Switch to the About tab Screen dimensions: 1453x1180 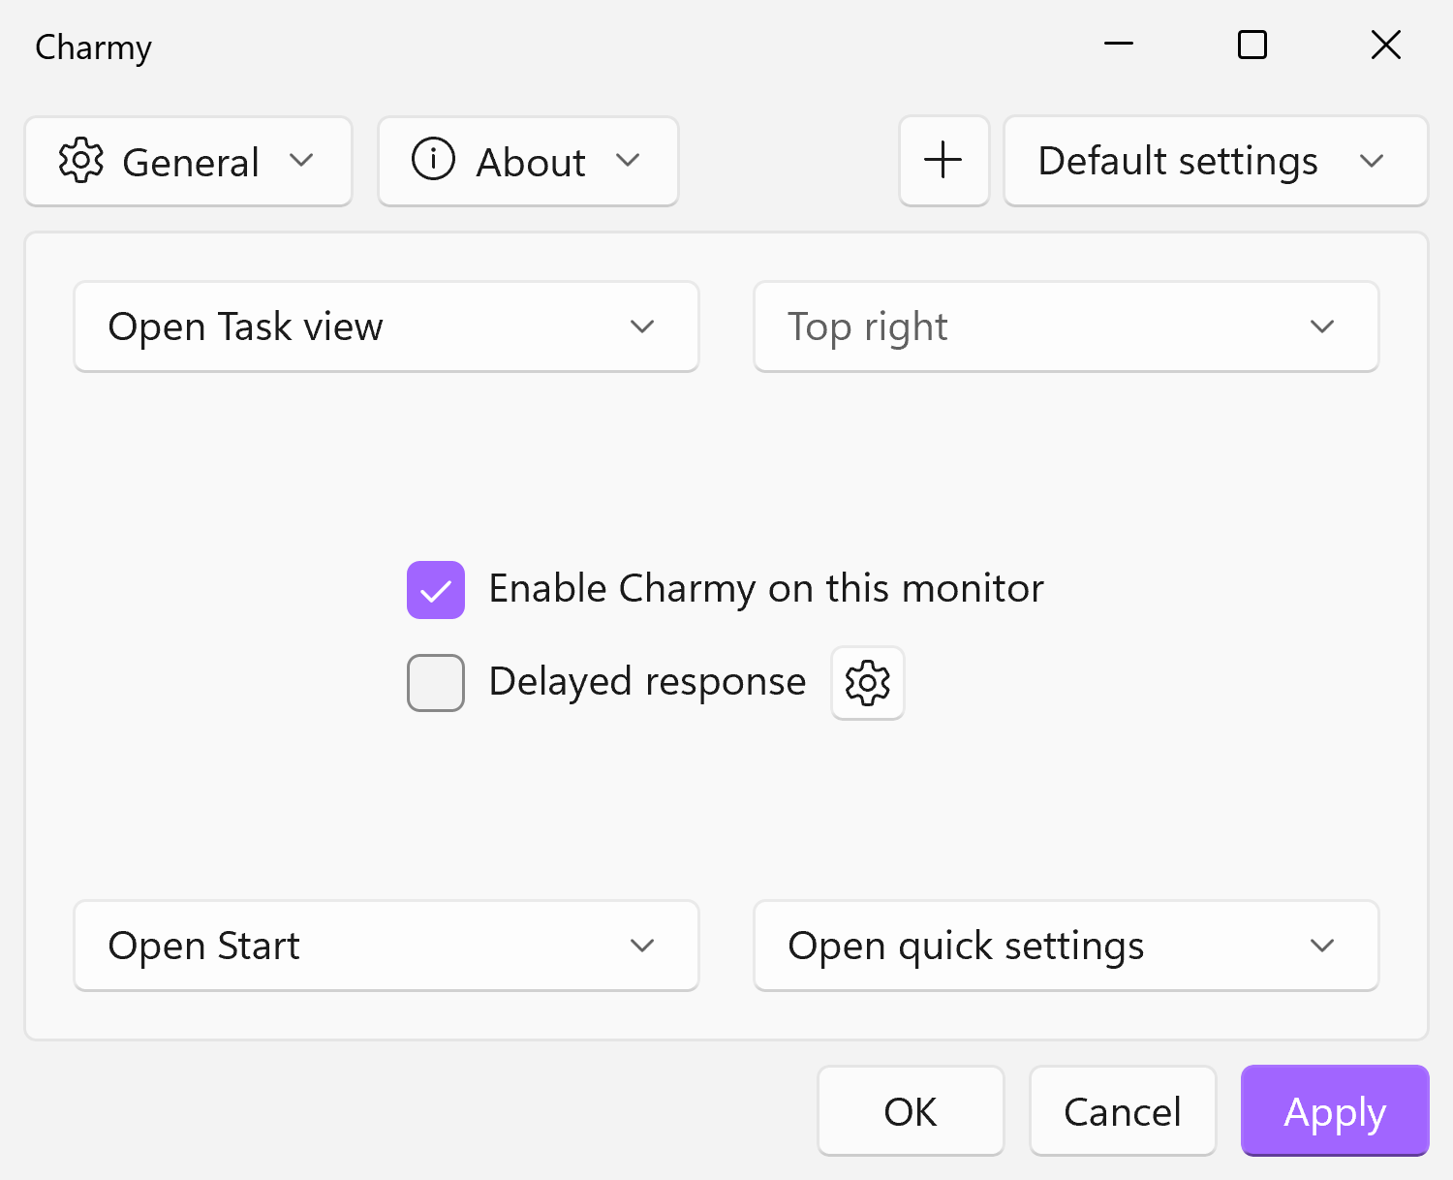529,161
